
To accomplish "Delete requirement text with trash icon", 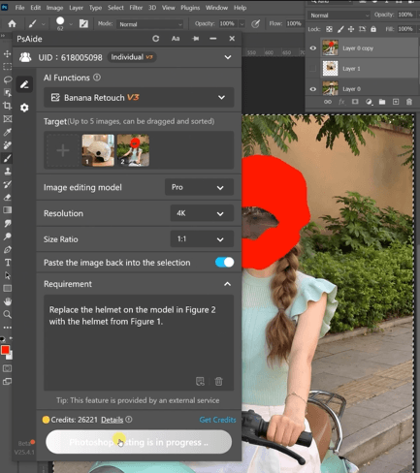I will click(219, 381).
